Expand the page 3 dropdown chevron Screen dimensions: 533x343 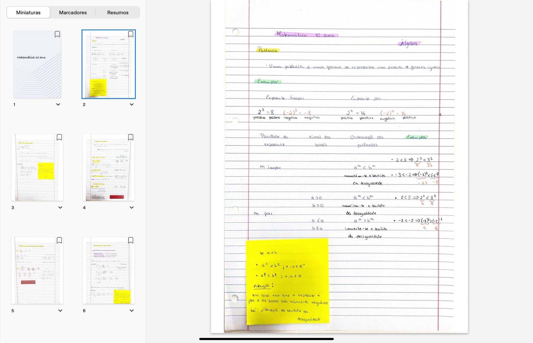point(60,207)
